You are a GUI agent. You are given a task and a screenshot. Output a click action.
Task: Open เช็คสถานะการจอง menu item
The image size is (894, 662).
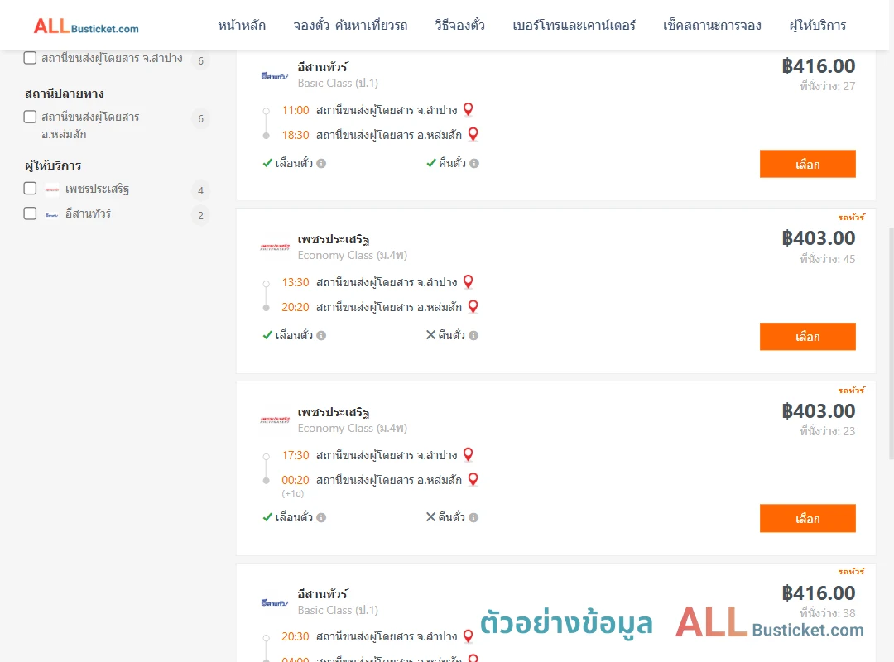coord(712,26)
